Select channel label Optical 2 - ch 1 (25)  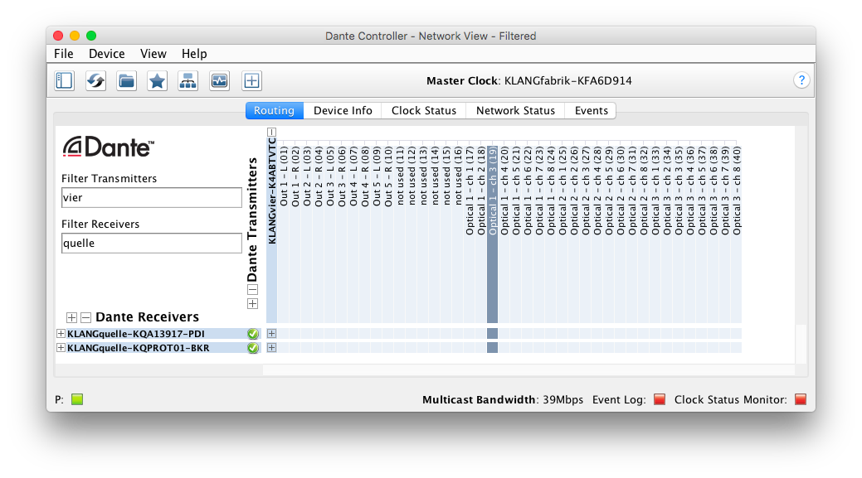(562, 191)
